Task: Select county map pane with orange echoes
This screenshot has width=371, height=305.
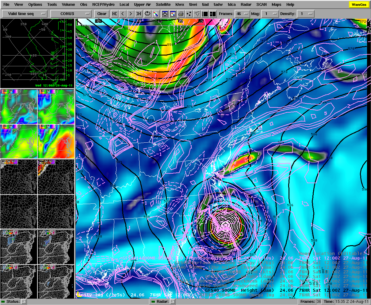Action: (x=56, y=177)
